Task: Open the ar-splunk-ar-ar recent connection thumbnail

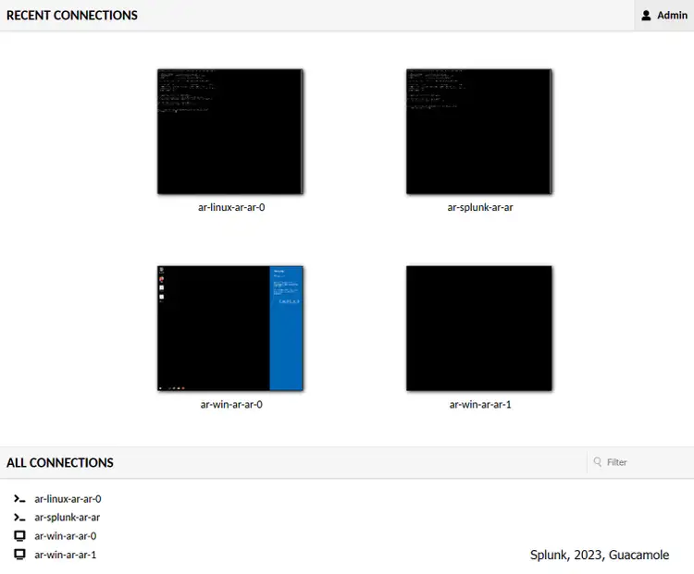Action: 479,131
